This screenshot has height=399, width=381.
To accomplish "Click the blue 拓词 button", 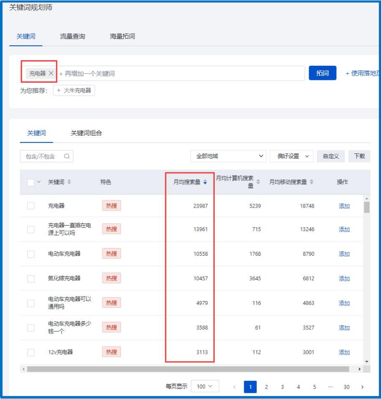I will (x=322, y=73).
